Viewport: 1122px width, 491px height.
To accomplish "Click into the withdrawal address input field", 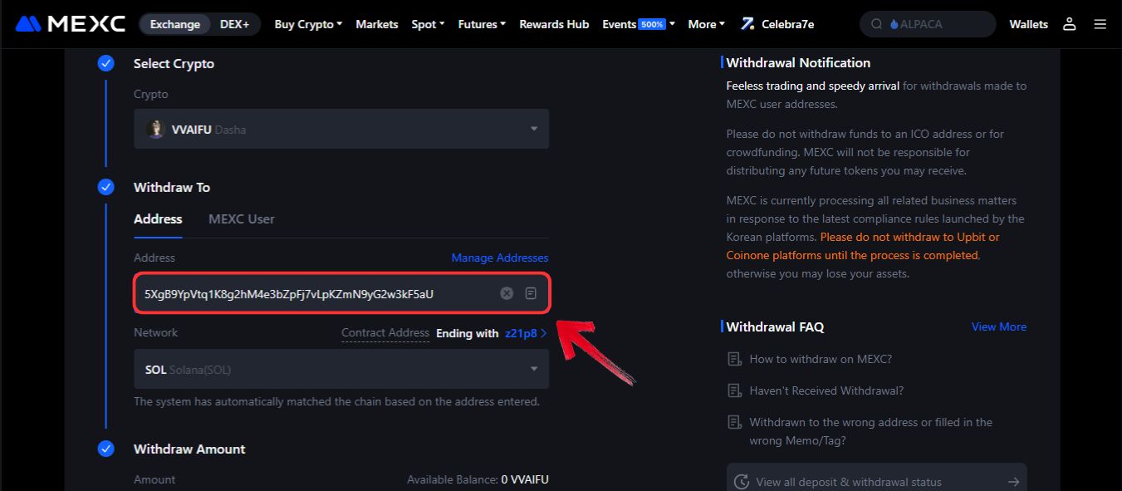I will coord(341,293).
